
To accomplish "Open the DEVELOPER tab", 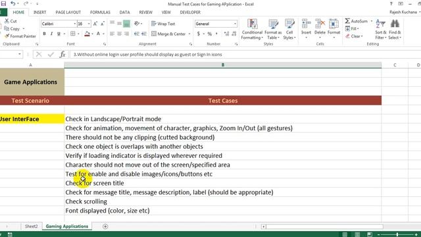I will pyautogui.click(x=190, y=13).
